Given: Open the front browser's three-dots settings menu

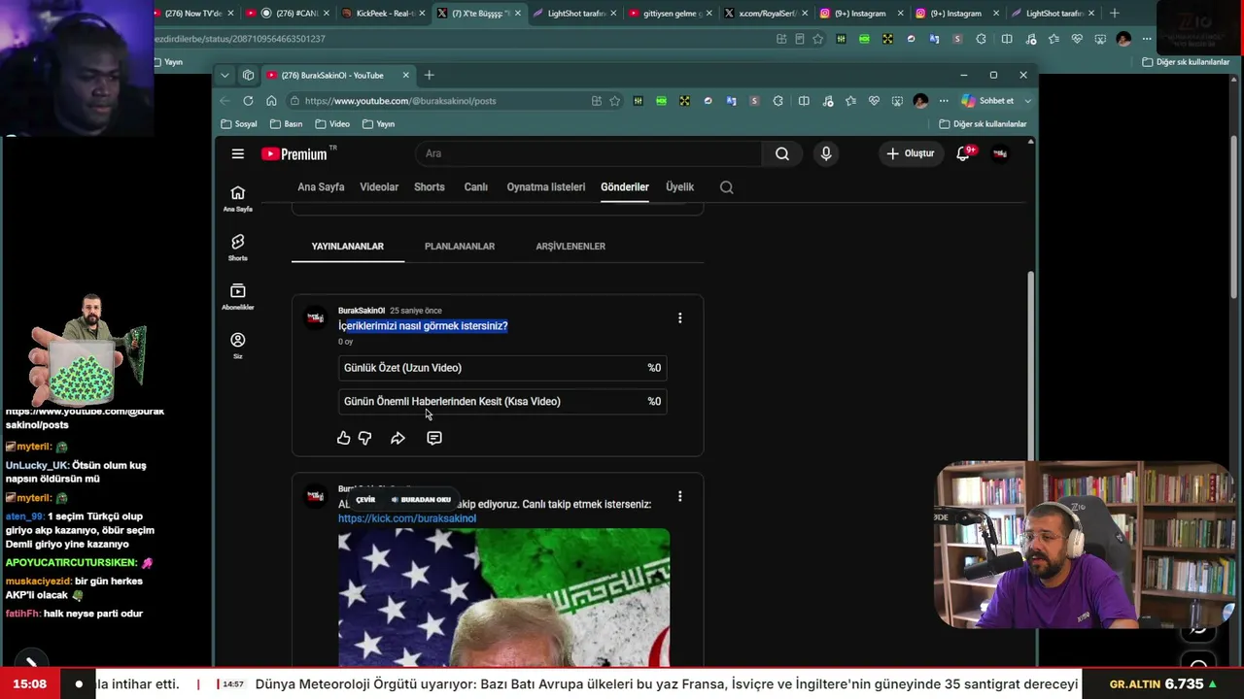Looking at the screenshot, I should tap(943, 101).
